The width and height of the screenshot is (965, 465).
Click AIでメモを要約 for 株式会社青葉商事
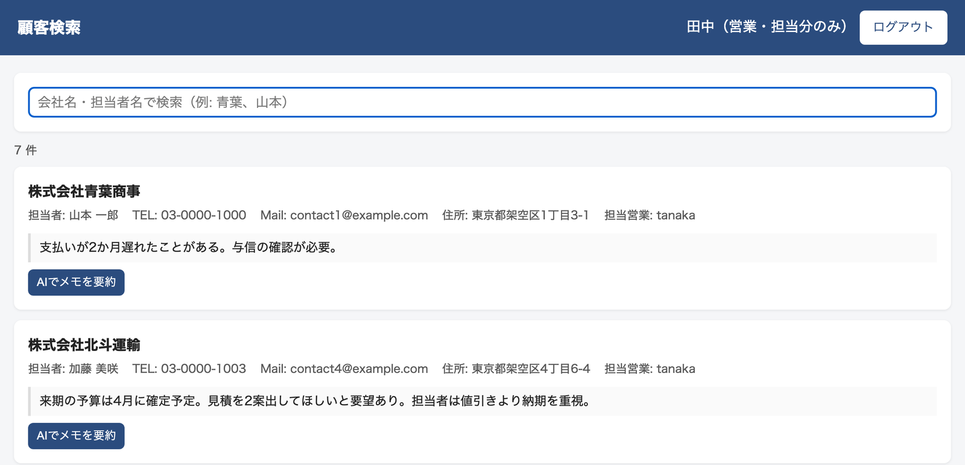[x=76, y=282]
